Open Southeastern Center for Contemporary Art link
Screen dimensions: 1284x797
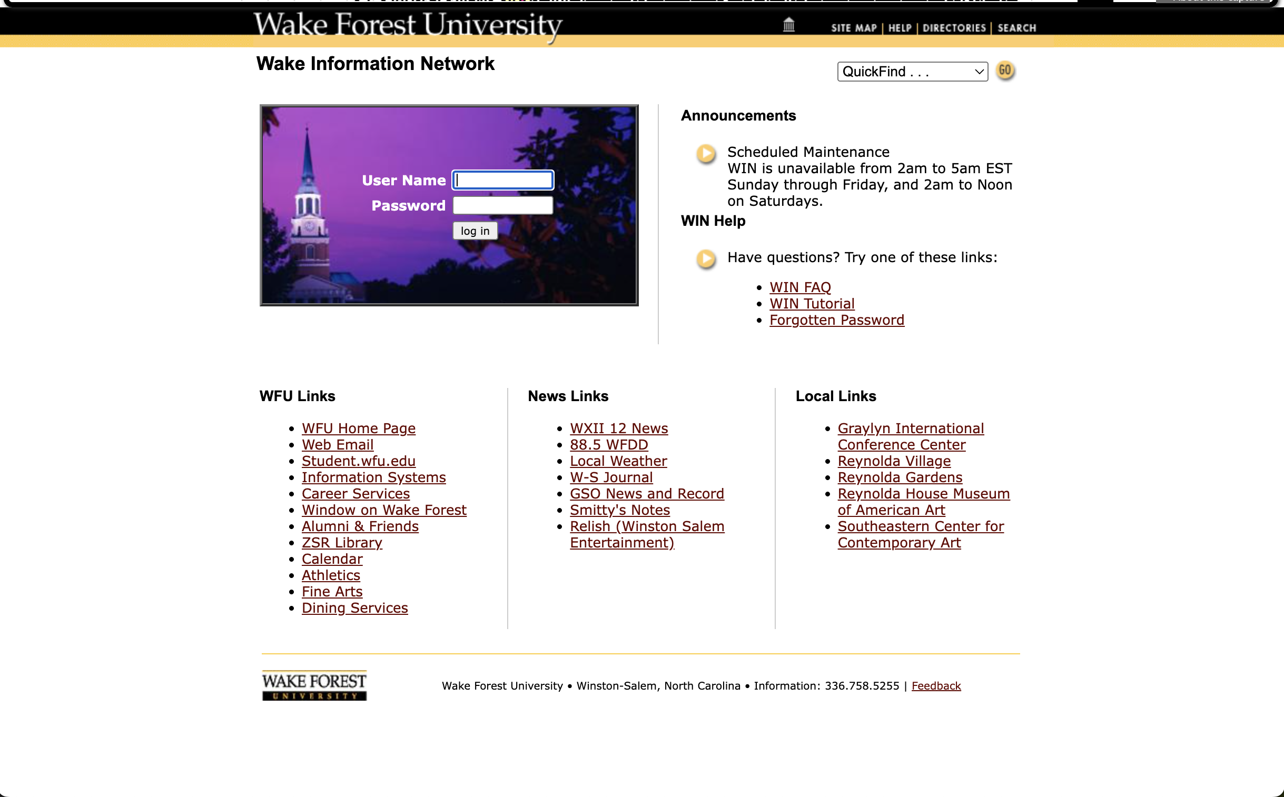point(921,534)
